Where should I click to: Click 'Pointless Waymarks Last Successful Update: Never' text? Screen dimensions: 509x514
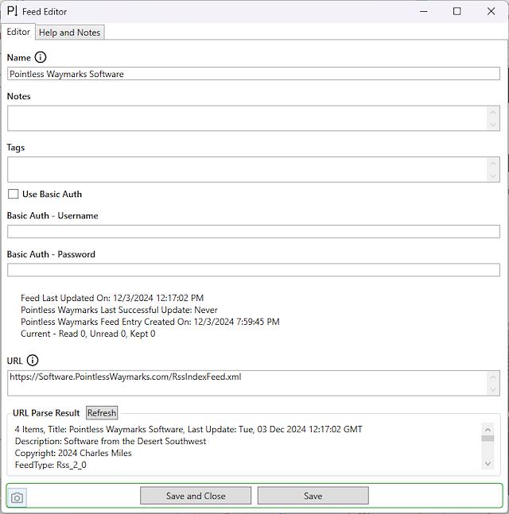click(119, 310)
